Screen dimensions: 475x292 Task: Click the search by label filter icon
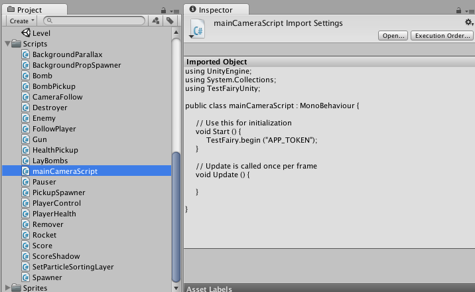(170, 21)
